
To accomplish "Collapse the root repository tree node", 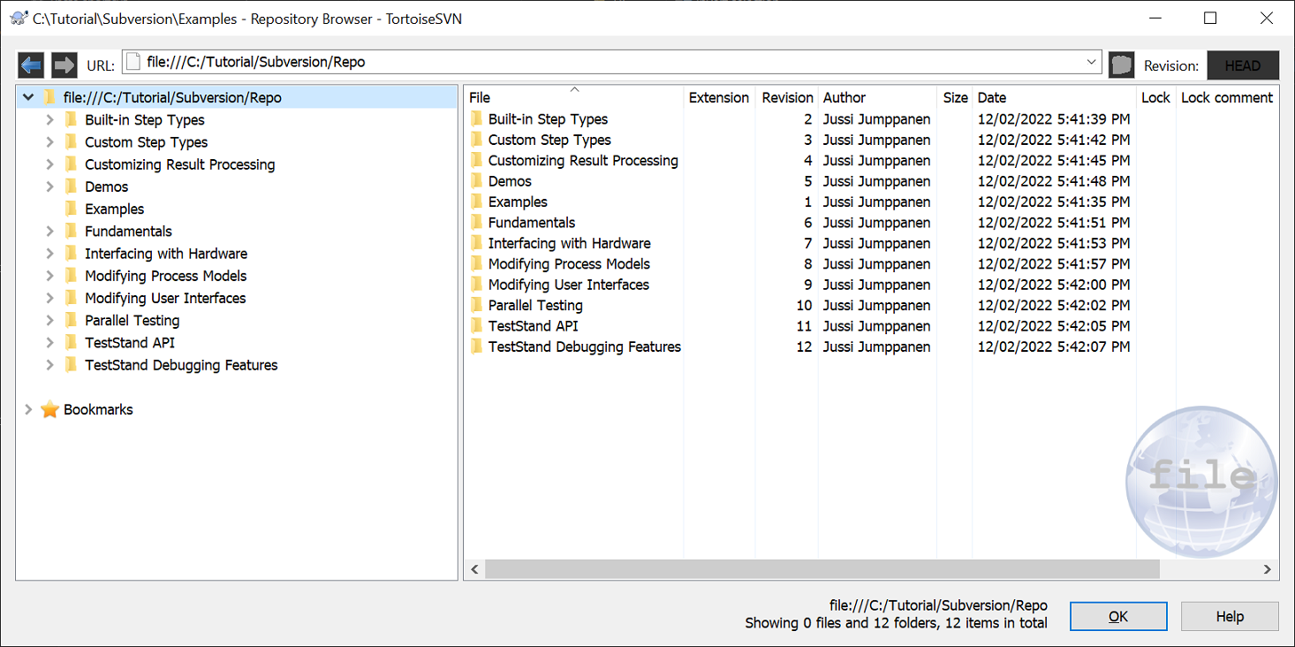I will pos(28,97).
